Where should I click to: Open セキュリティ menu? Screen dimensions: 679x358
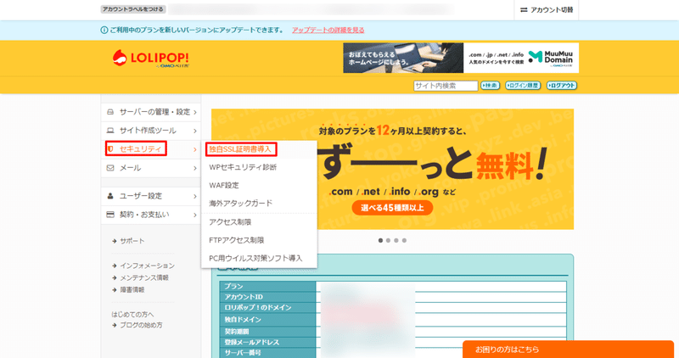[151, 149]
